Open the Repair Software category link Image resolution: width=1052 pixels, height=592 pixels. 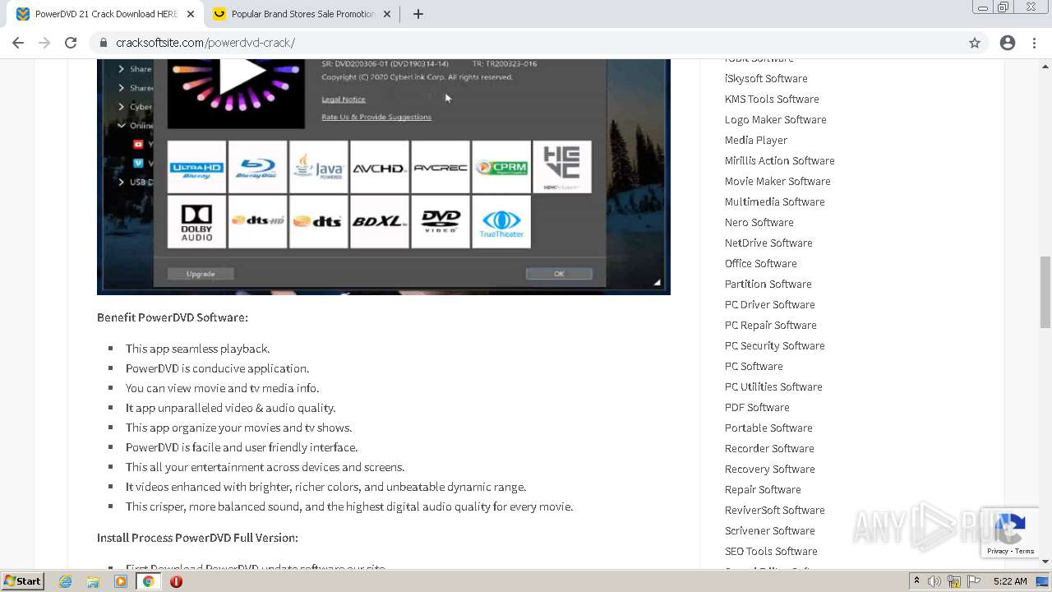[x=763, y=489]
